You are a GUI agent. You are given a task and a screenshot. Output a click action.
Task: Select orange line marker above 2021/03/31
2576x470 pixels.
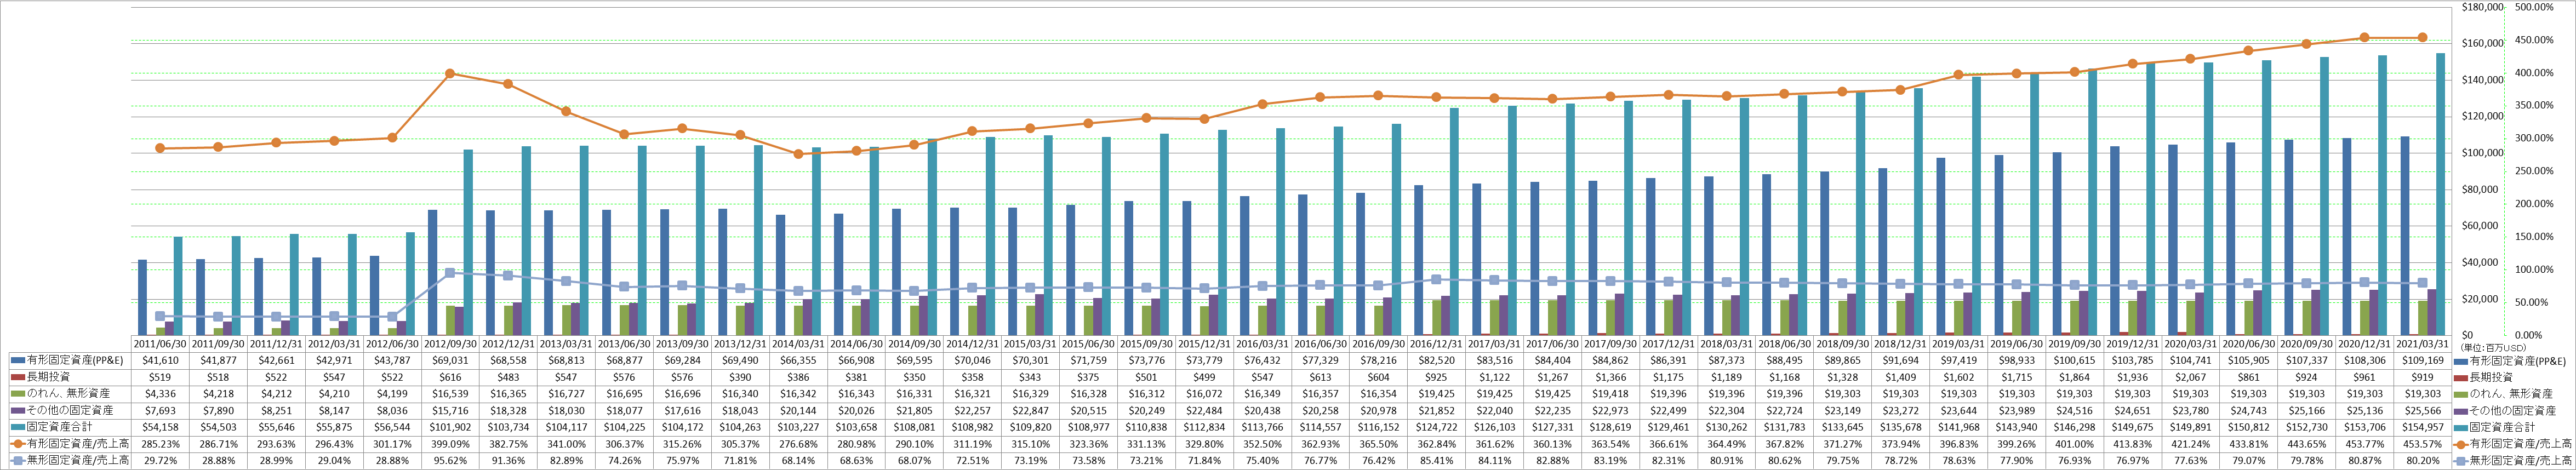[2422, 38]
